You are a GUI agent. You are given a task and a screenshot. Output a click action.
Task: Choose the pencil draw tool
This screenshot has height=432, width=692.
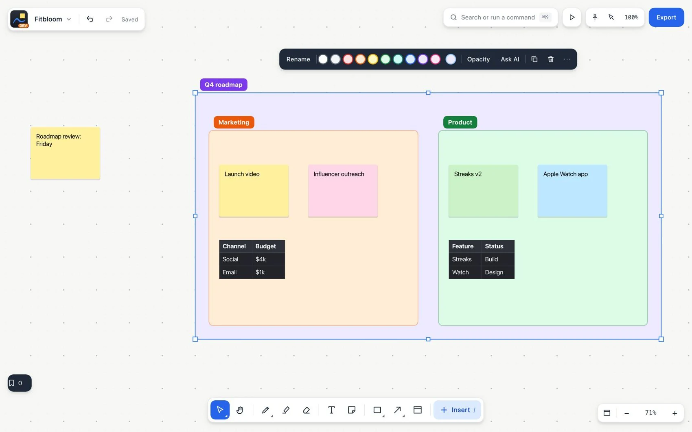[265, 410]
